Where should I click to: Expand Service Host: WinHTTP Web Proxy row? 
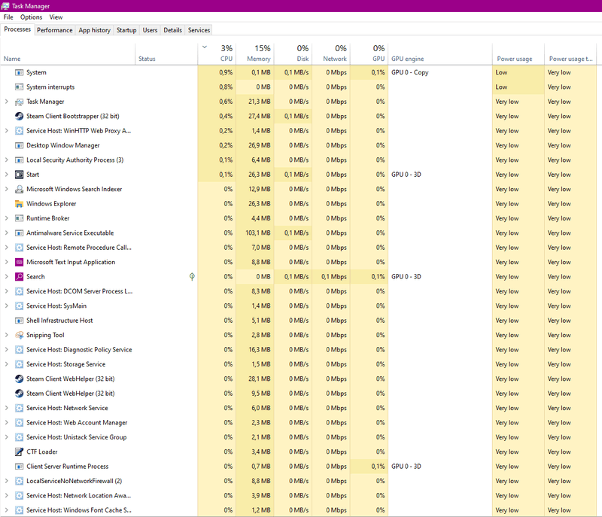point(7,131)
